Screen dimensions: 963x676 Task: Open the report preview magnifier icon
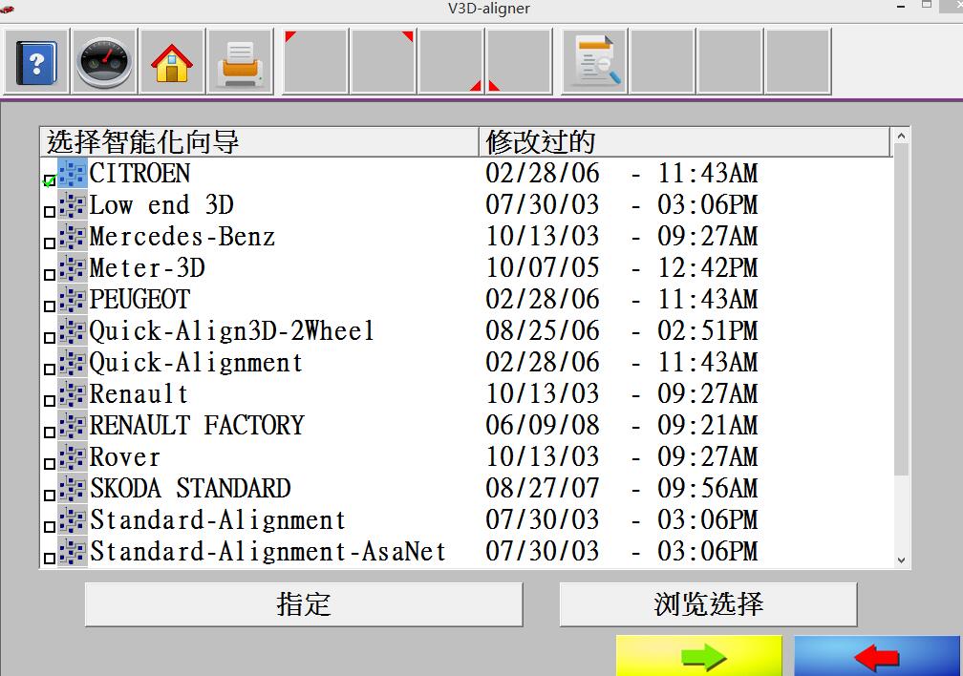tap(594, 62)
